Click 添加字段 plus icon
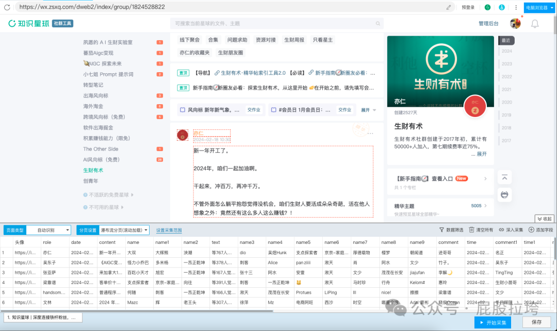Screen dimensions: 557x331 tap(531, 230)
